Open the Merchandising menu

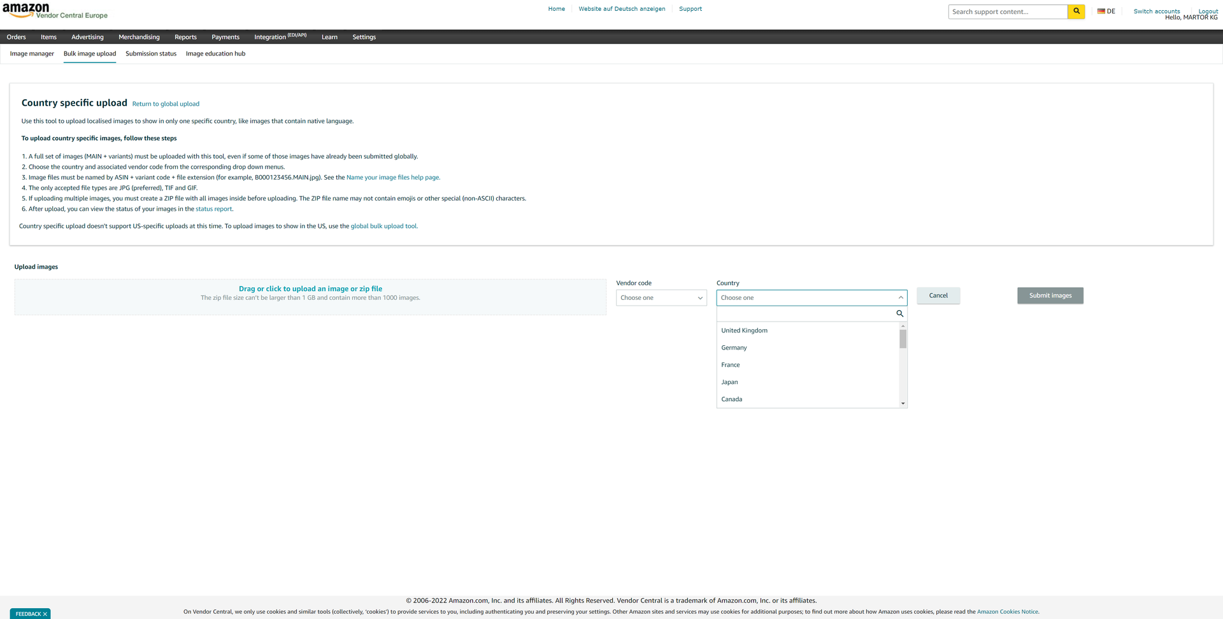139,37
